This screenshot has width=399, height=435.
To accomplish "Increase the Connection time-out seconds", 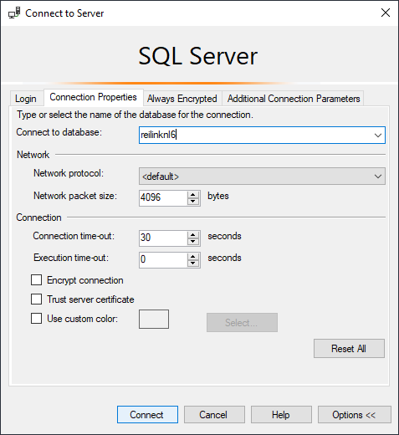I will tap(193, 235).
